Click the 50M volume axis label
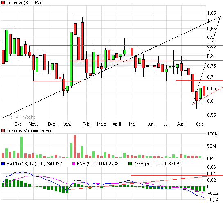The width and height of the screenshot is (223, 203). pyautogui.click(x=212, y=146)
